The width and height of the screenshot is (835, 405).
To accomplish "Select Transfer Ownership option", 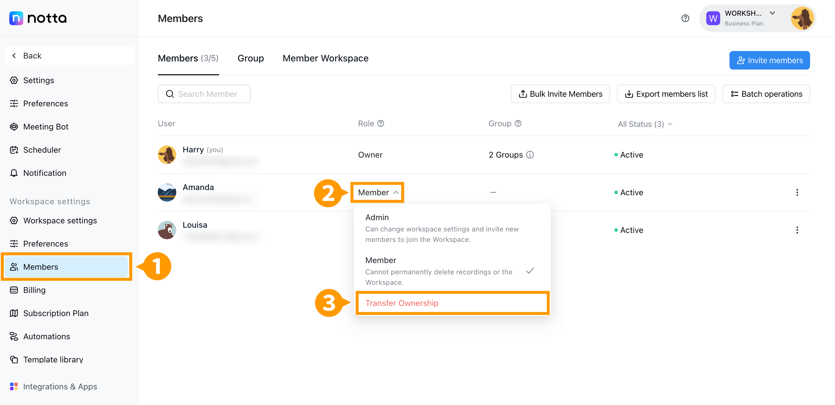I will 452,303.
